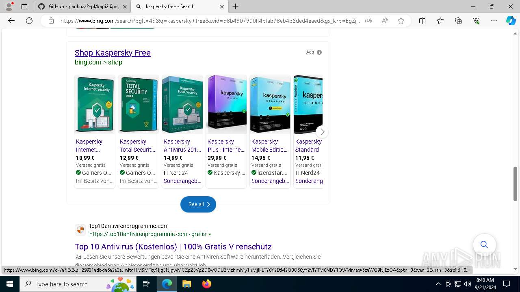Open the notification center icon

507,284
